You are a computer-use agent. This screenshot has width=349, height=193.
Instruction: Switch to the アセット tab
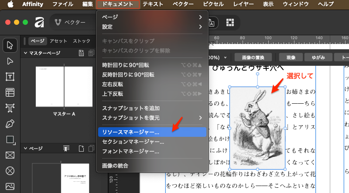[x=58, y=41]
